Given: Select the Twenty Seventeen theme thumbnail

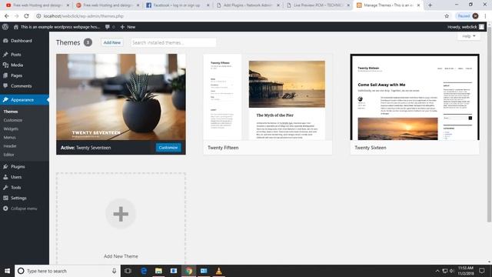Looking at the screenshot, I should (x=121, y=97).
